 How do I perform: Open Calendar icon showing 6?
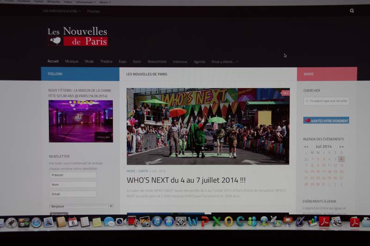coord(73,222)
